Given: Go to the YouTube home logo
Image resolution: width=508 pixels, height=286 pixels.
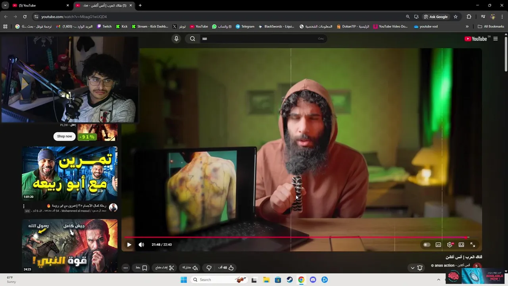Looking at the screenshot, I should coord(475,39).
